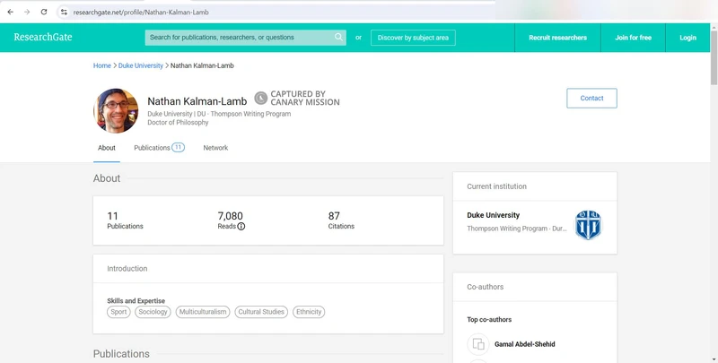Open Duke University current institution link
The width and height of the screenshot is (718, 363).
point(493,215)
